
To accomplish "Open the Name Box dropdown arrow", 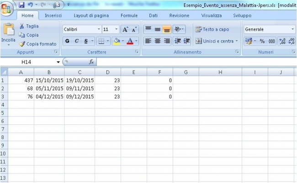I will 58,62.
